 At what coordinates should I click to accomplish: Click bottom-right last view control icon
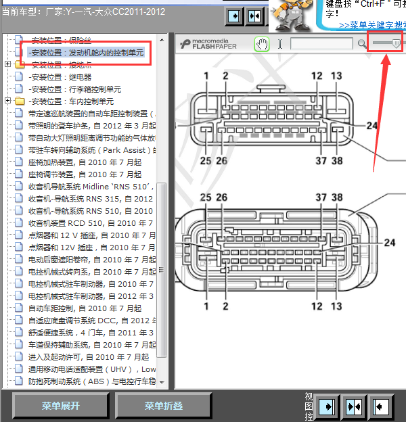(380, 406)
